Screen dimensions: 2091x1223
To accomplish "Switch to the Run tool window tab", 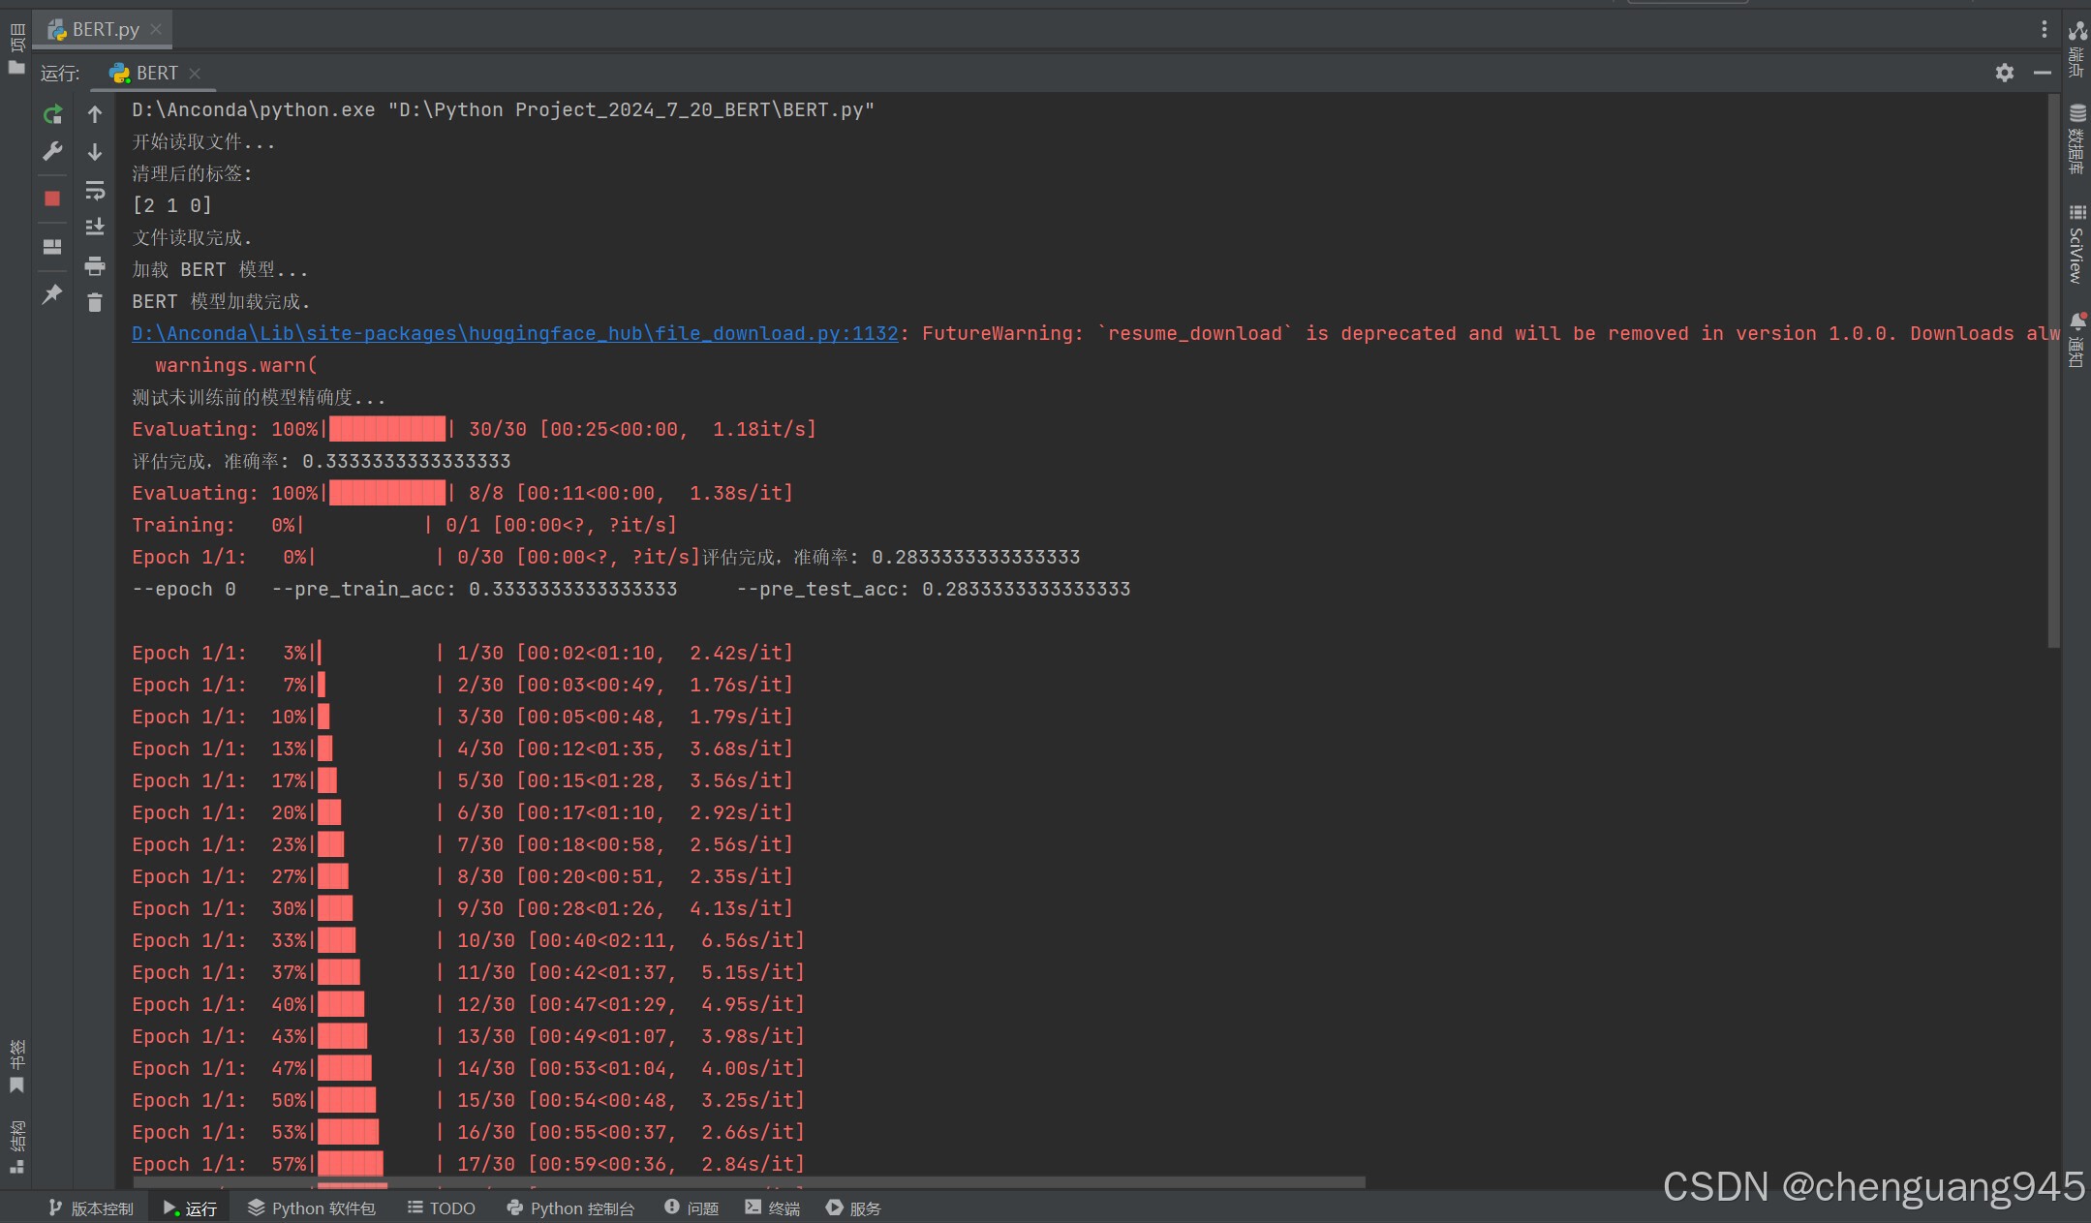I will (190, 1208).
